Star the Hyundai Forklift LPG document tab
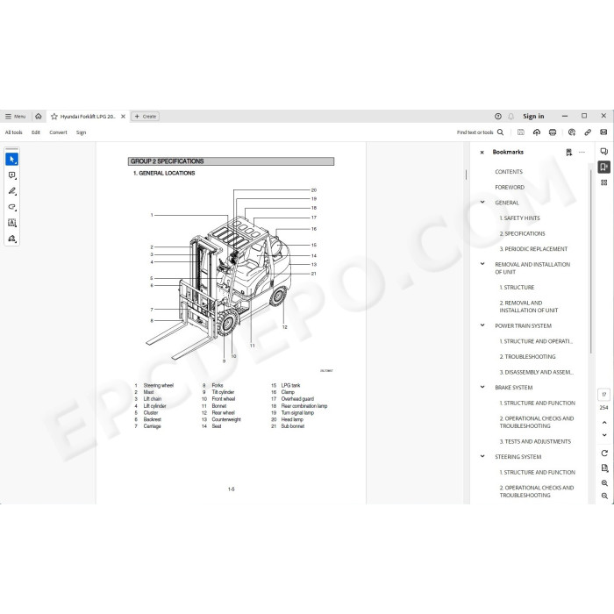Screen dimensions: 614x614 click(54, 117)
